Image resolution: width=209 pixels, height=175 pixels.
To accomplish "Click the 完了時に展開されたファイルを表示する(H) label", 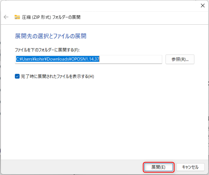I will [58, 76].
